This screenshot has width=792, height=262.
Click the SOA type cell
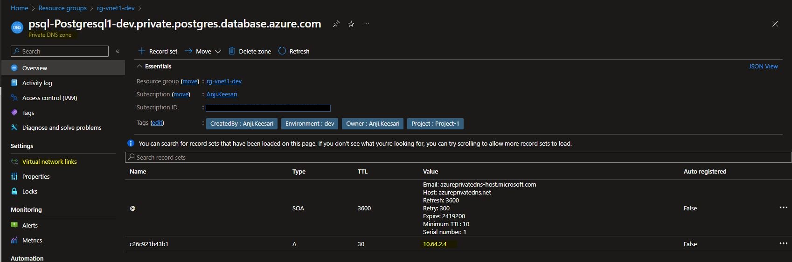click(x=298, y=208)
